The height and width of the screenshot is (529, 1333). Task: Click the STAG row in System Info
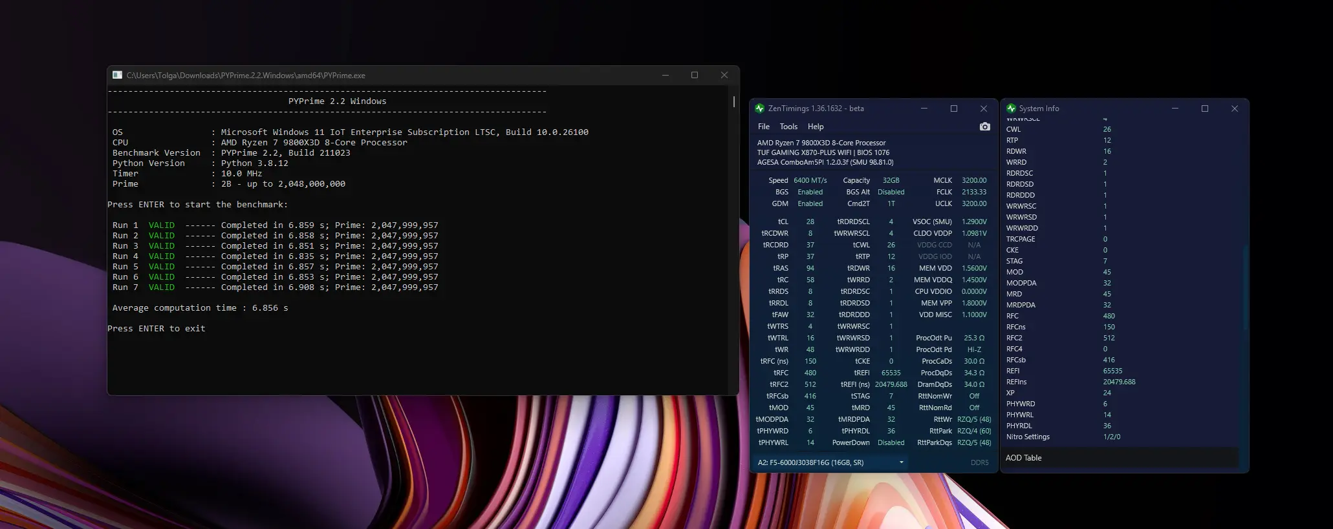click(1120, 261)
